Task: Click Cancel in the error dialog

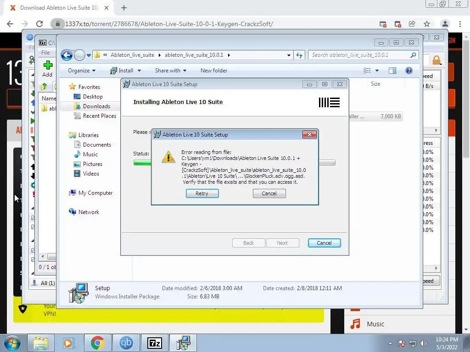Action: tap(269, 193)
